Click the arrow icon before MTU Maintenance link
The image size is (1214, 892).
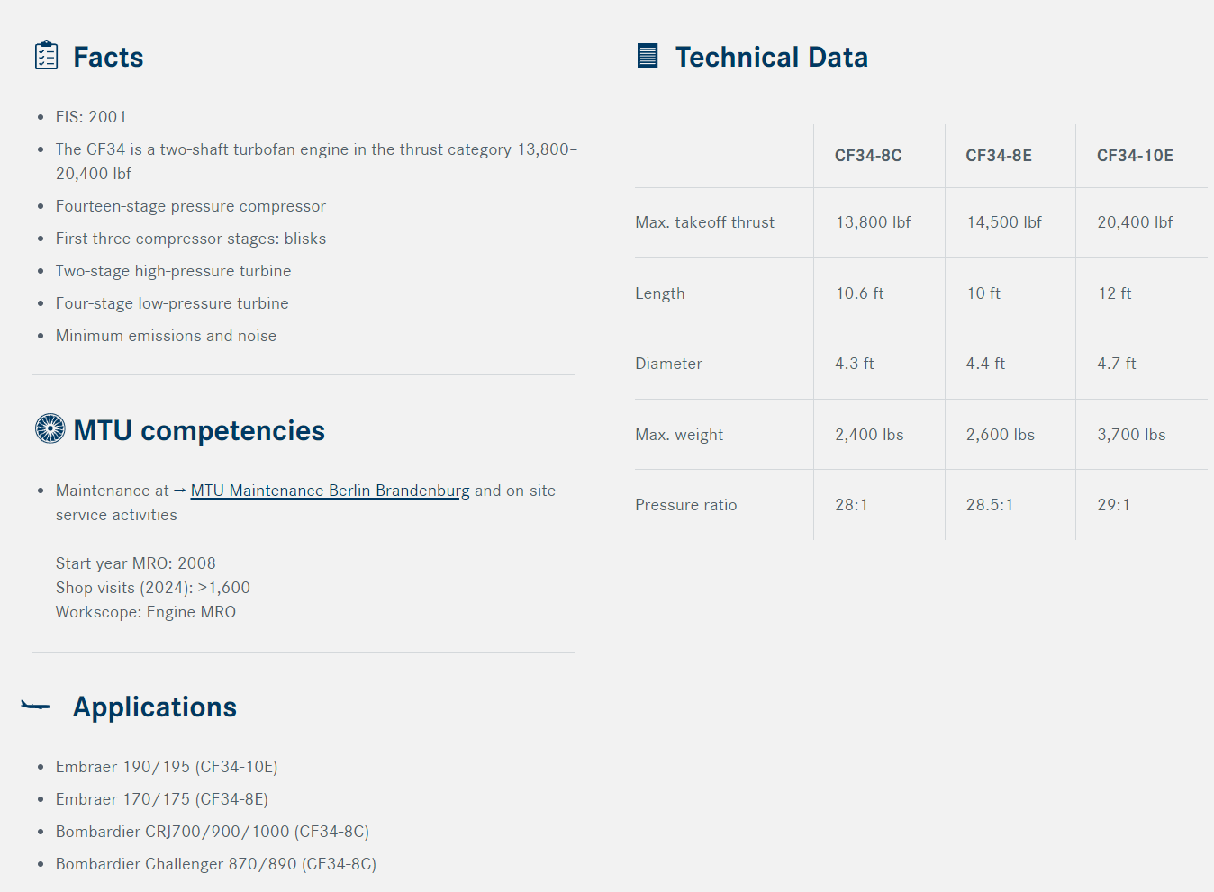tap(180, 490)
